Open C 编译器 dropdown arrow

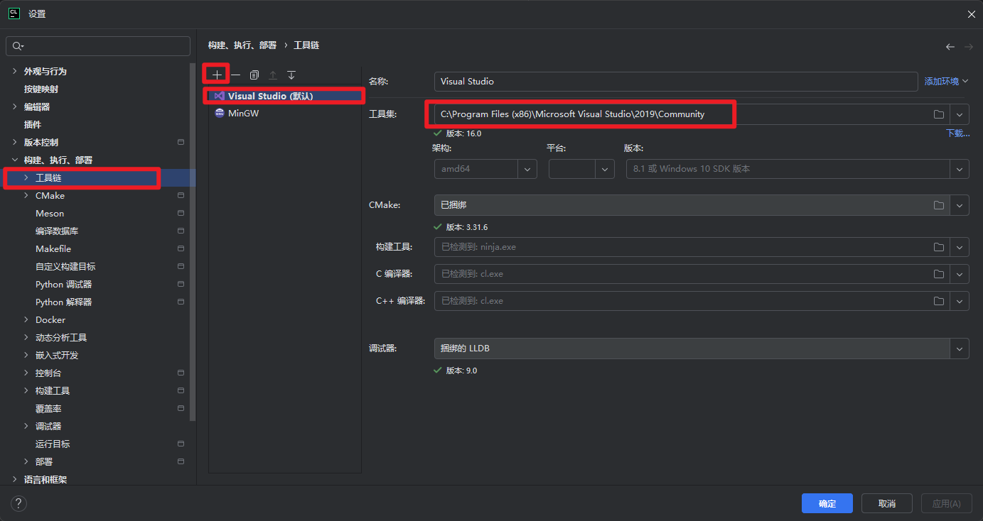960,274
